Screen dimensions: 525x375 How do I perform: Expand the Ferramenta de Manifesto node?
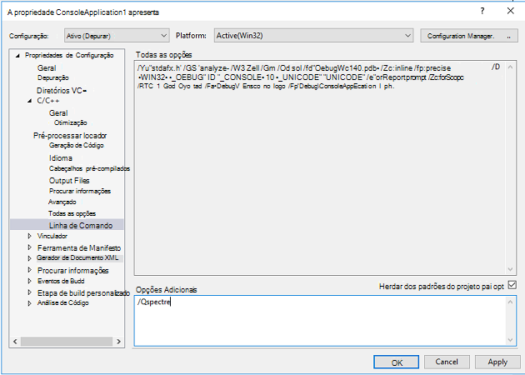tap(30, 247)
